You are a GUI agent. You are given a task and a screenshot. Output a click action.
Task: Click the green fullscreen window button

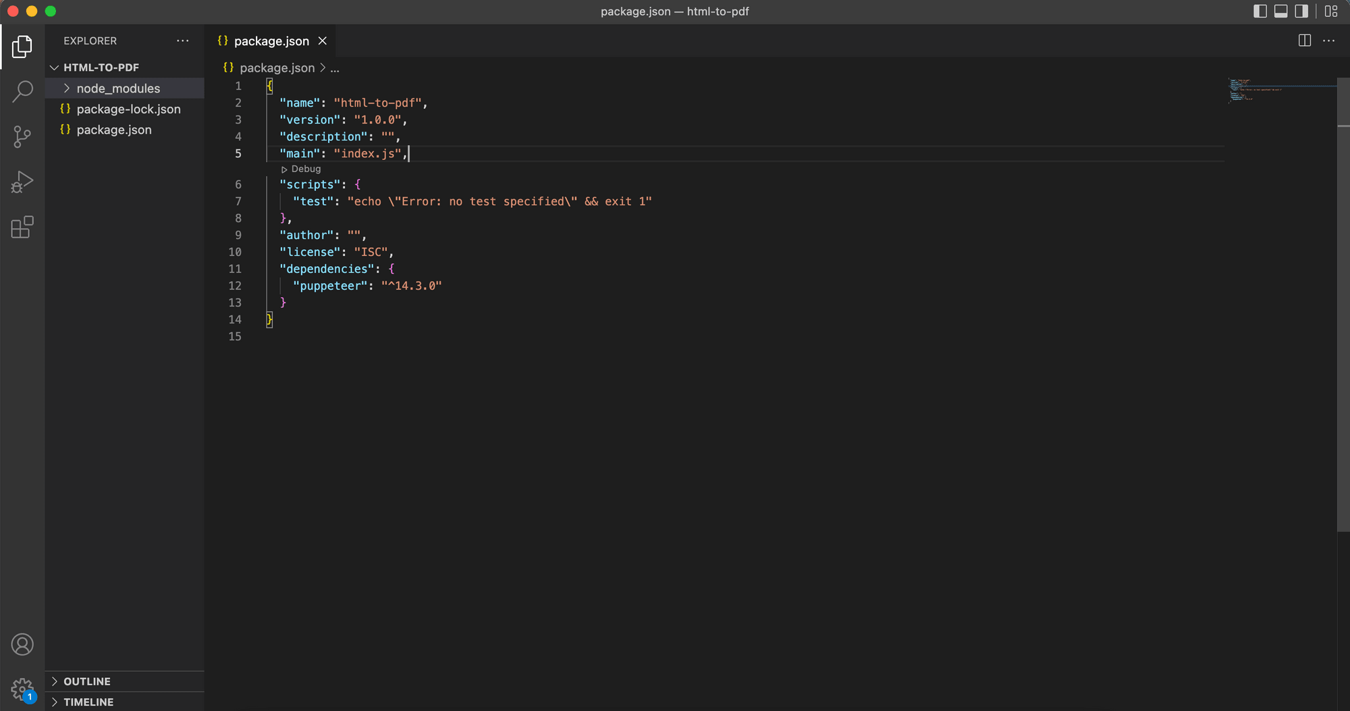(x=51, y=11)
